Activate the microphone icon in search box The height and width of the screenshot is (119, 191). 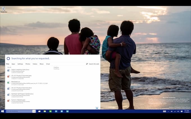click(34, 111)
